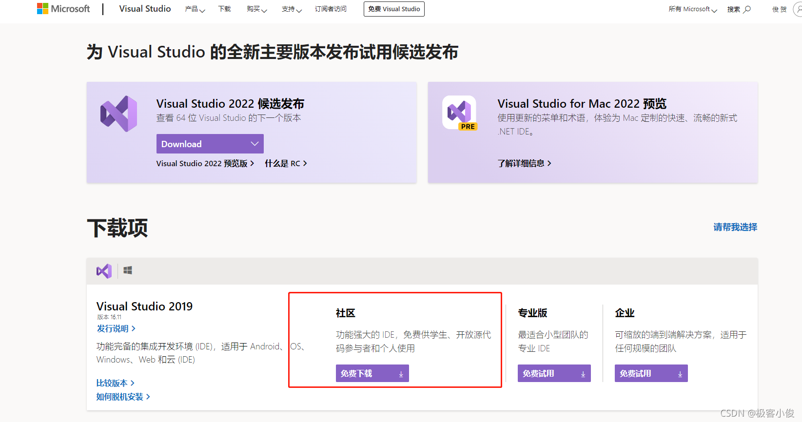Open the 发行说明 link

[x=116, y=329]
